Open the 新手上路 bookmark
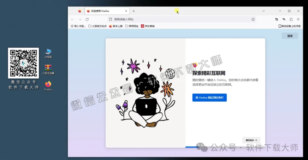Image resolution: width=308 pixels, height=160 pixels. tap(116, 26)
